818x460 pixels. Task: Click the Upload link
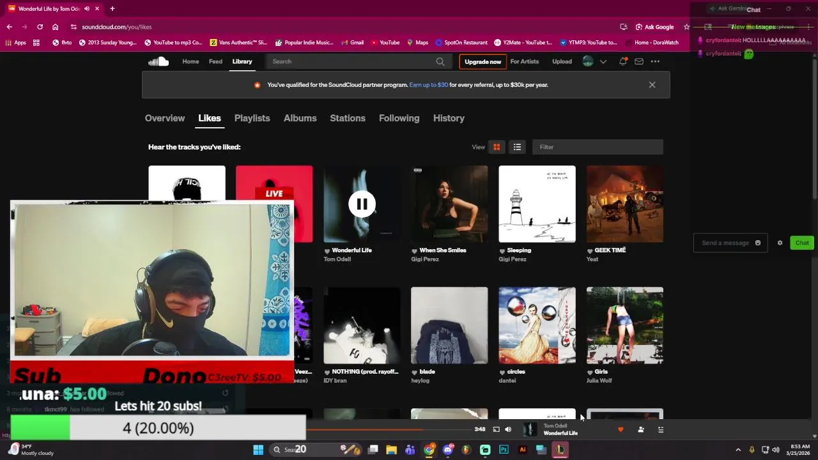[562, 61]
